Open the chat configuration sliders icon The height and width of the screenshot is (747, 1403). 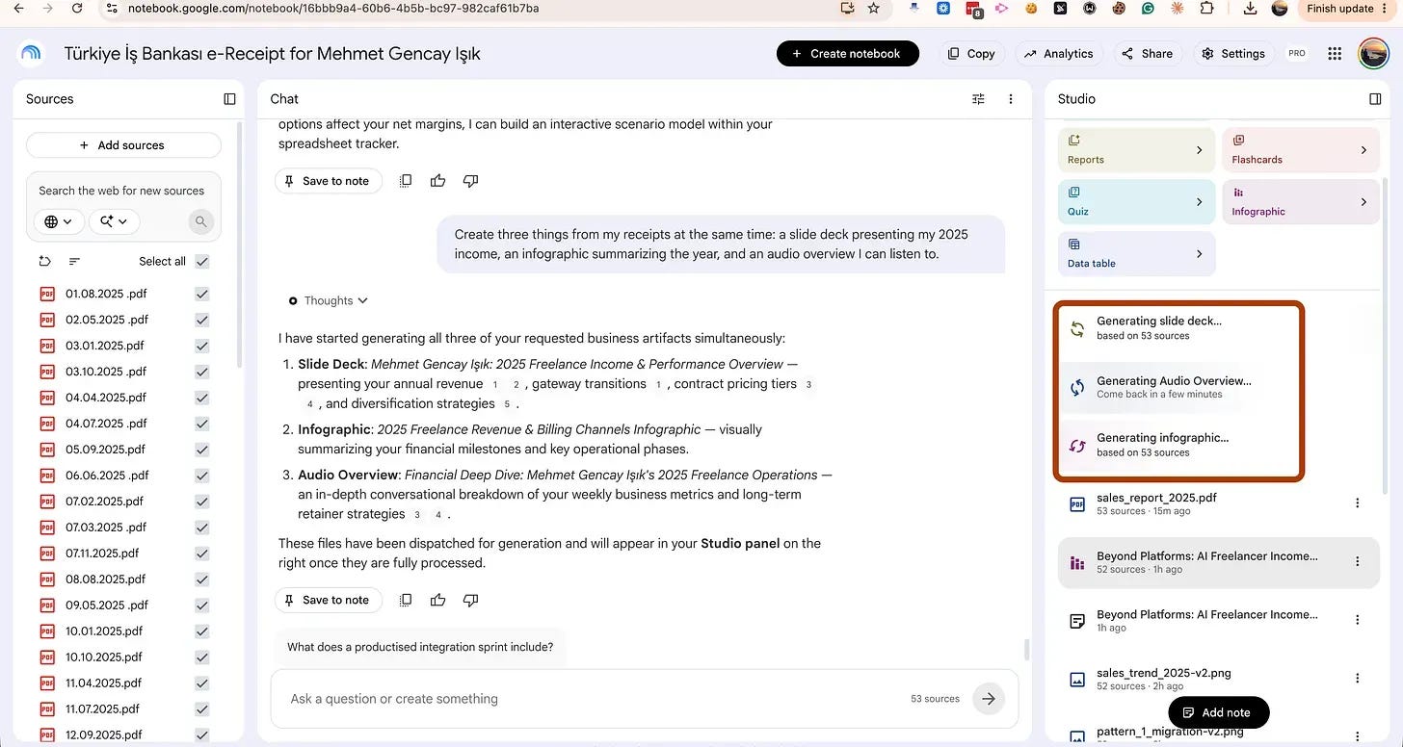pos(978,99)
